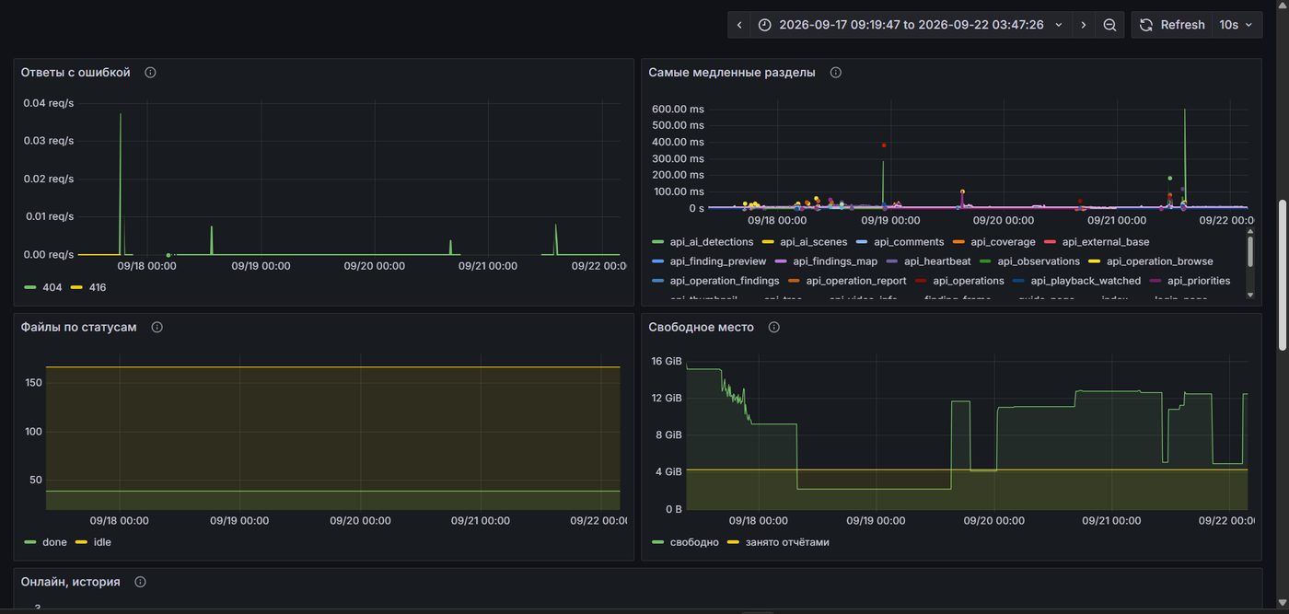Toggle the 416 series in the legend
This screenshot has height=614, width=1289.
tap(97, 287)
